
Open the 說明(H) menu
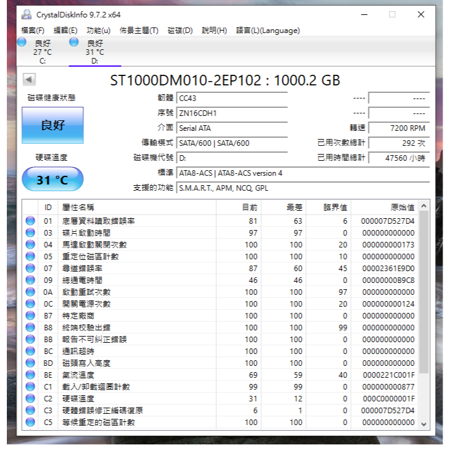tap(214, 31)
